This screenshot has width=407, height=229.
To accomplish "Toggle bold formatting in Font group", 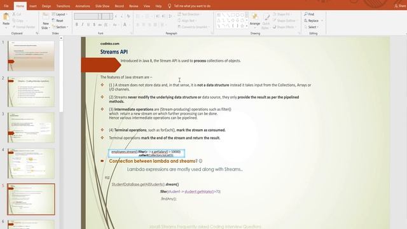I will [76, 25].
